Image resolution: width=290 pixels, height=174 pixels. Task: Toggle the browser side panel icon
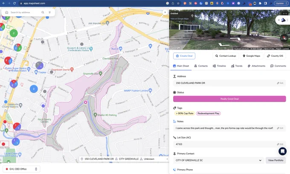tap(265, 3)
